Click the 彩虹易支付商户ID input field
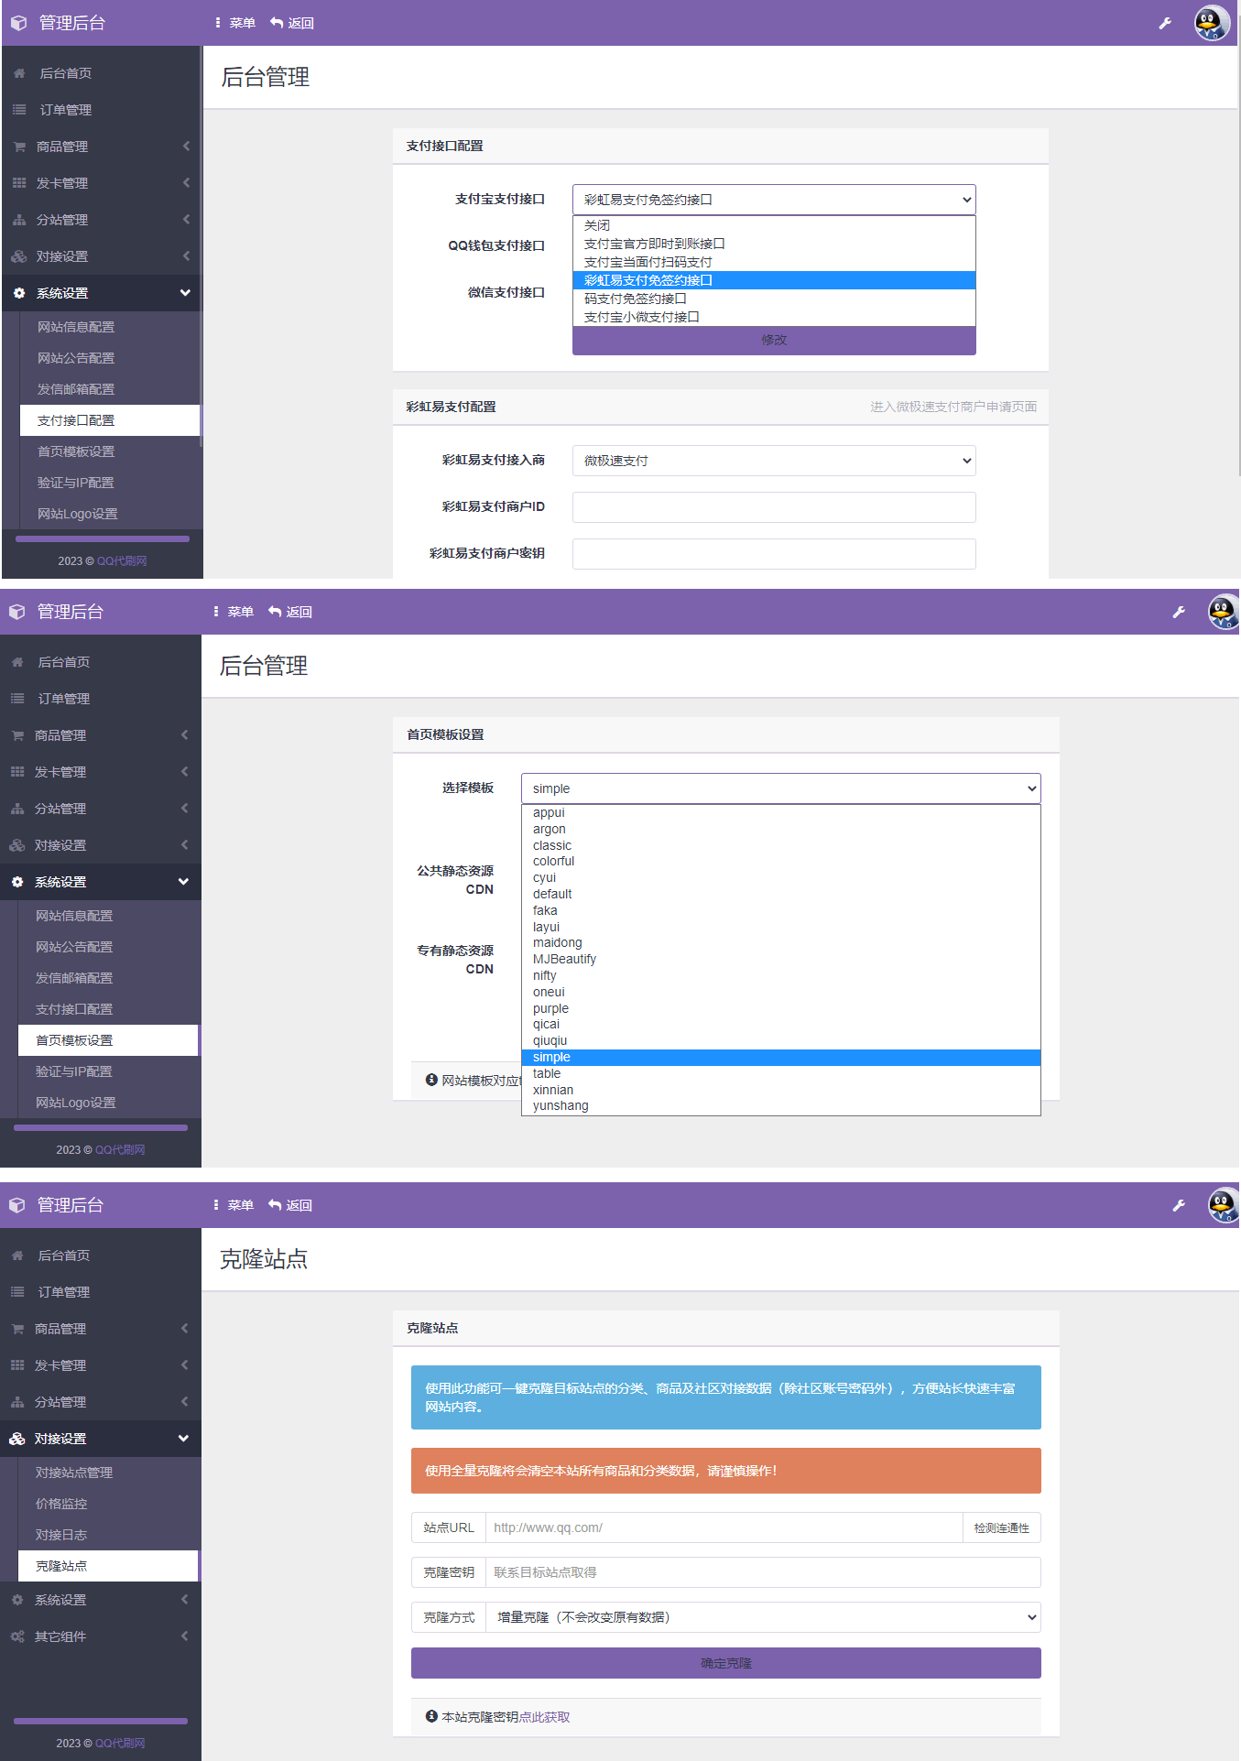 [x=773, y=507]
